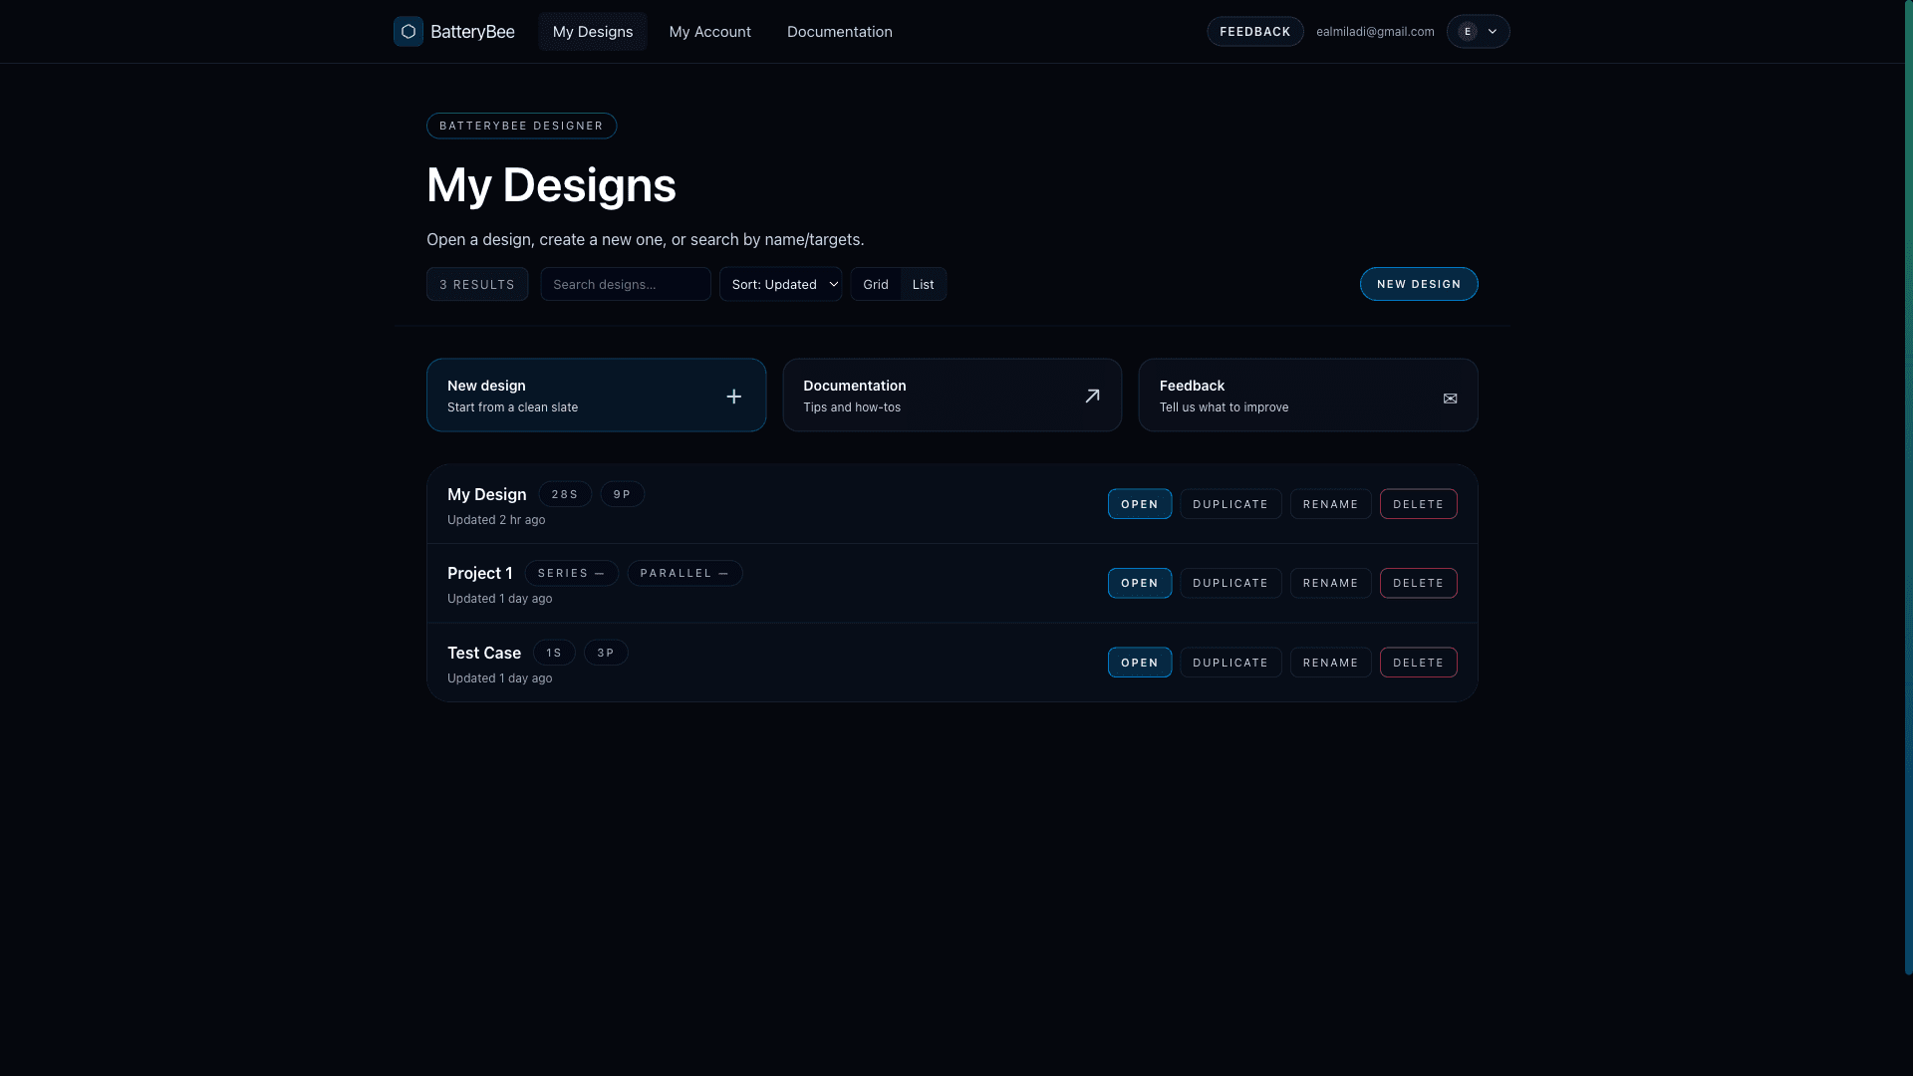Click the 28S badge on My Design

click(565, 494)
